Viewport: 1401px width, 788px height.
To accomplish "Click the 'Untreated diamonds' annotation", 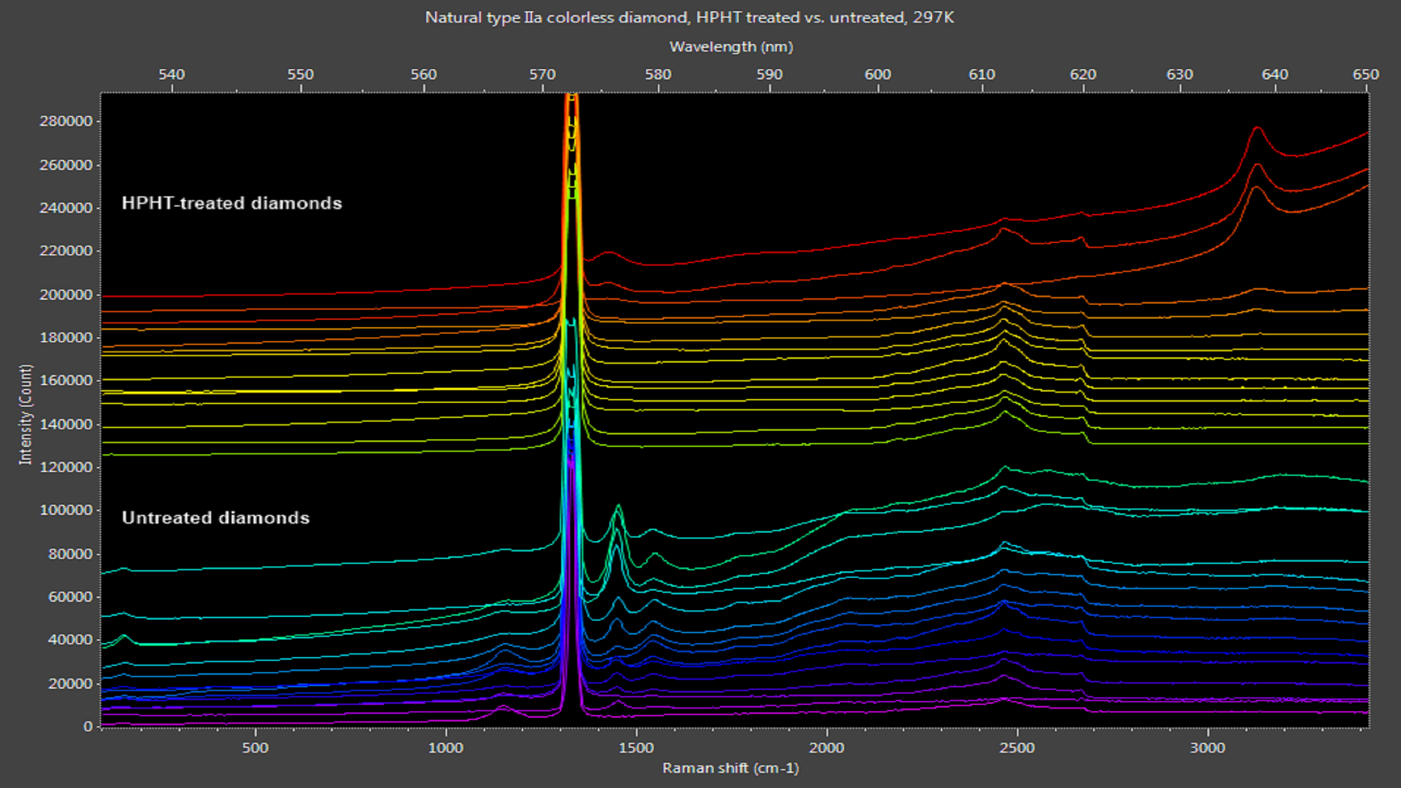I will tap(215, 518).
